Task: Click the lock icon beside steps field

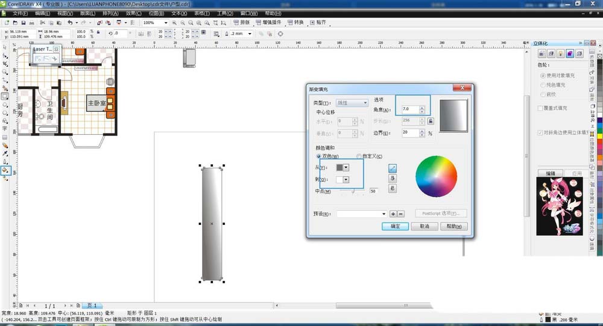Action: tap(430, 121)
